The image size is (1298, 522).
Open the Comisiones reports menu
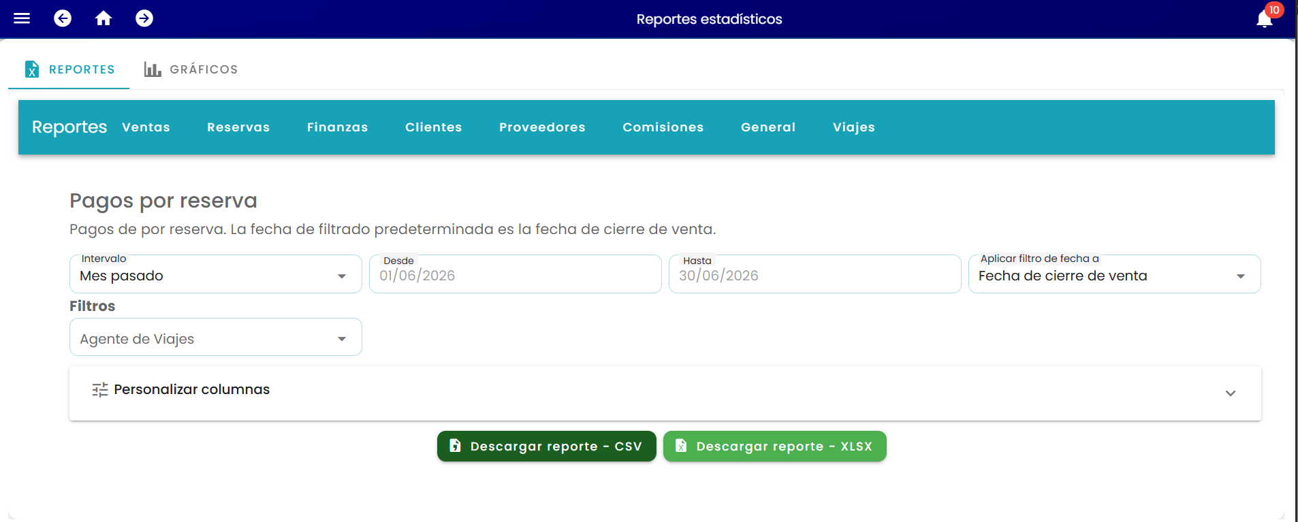pyautogui.click(x=663, y=127)
